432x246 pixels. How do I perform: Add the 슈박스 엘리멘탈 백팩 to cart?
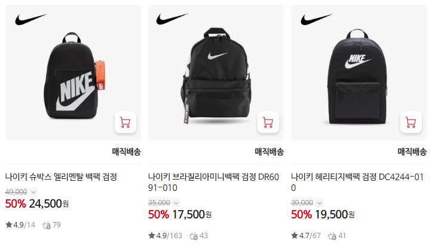tap(125, 122)
